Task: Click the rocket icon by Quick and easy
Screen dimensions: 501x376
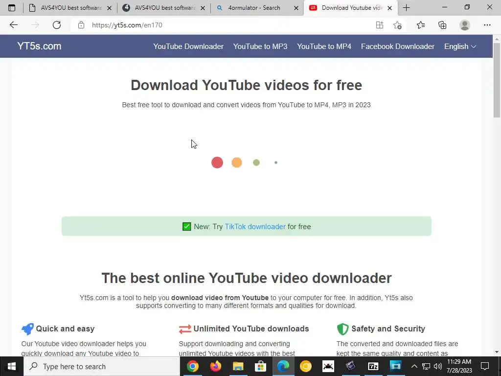Action: (x=27, y=329)
